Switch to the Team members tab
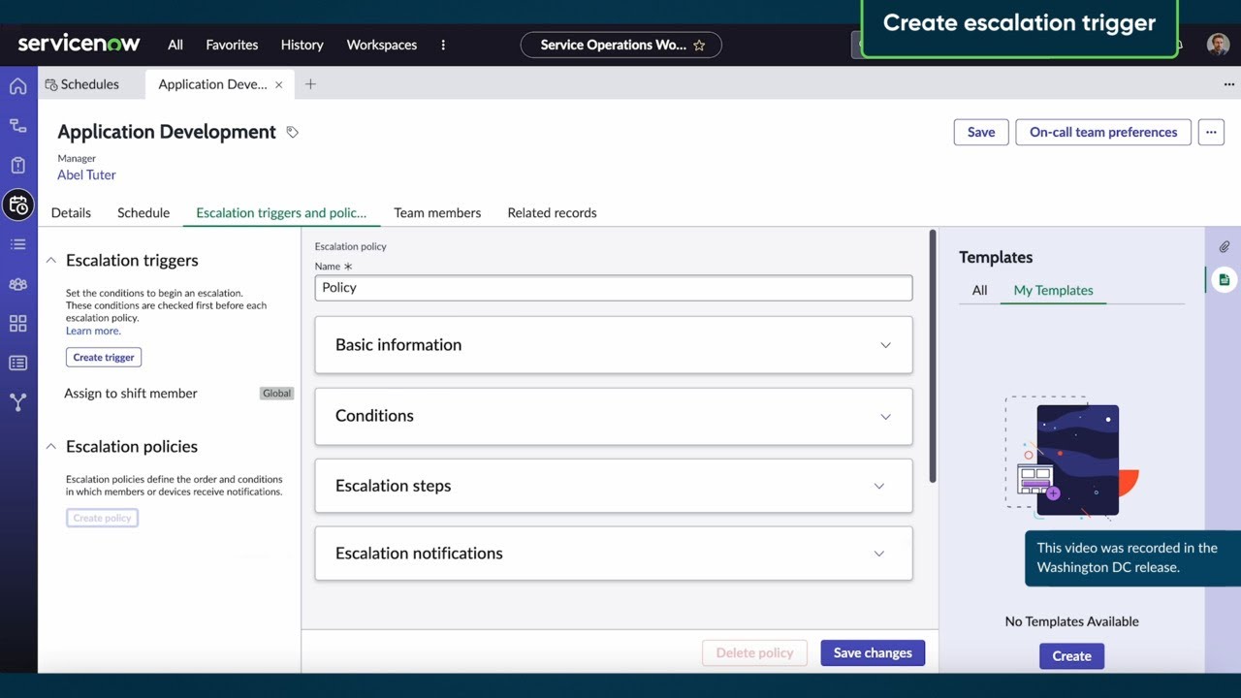The width and height of the screenshot is (1241, 698). [437, 212]
